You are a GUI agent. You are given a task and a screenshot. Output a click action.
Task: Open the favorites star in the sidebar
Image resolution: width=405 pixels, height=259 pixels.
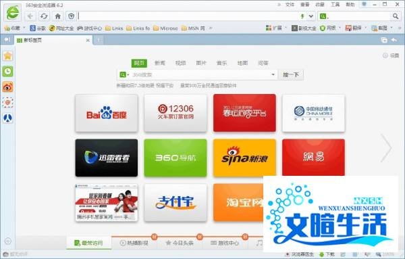(7, 55)
